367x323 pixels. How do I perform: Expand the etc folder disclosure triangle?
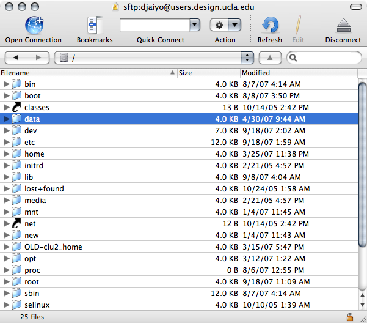[x=7, y=143]
